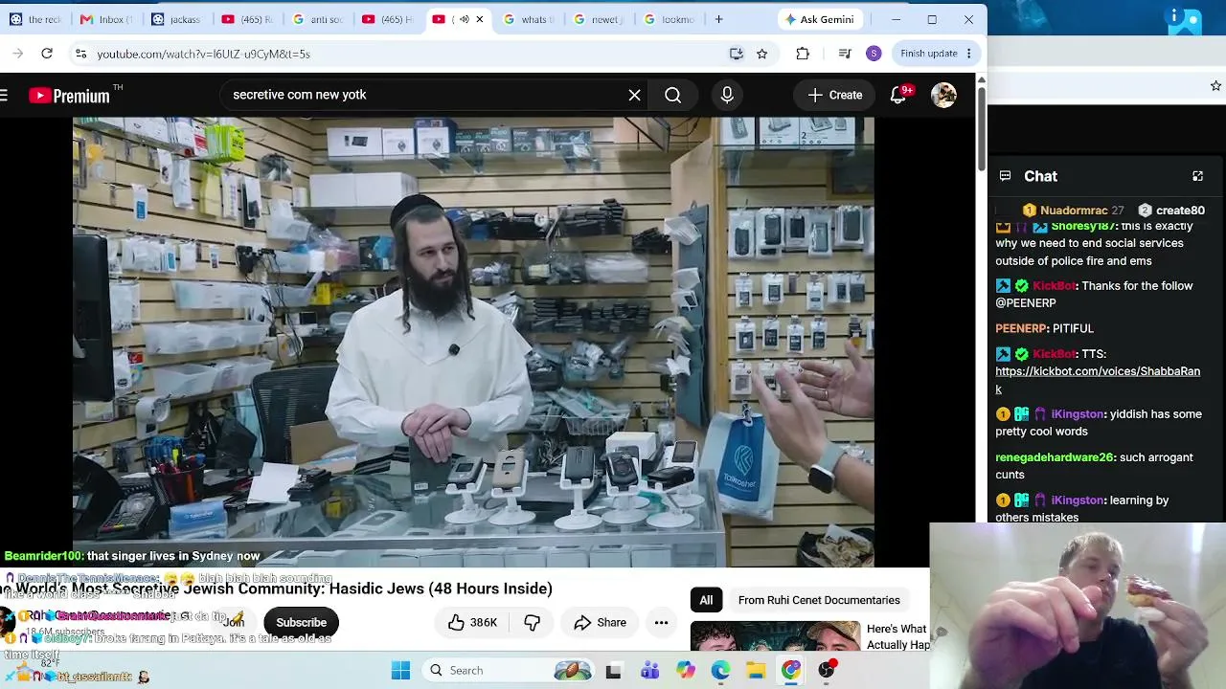Viewport: 1226px width, 689px height.
Task: Select the All filter chip
Action: pyautogui.click(x=706, y=600)
